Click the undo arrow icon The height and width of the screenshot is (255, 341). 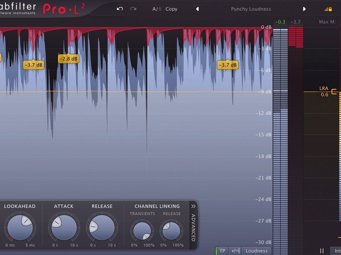(120, 9)
